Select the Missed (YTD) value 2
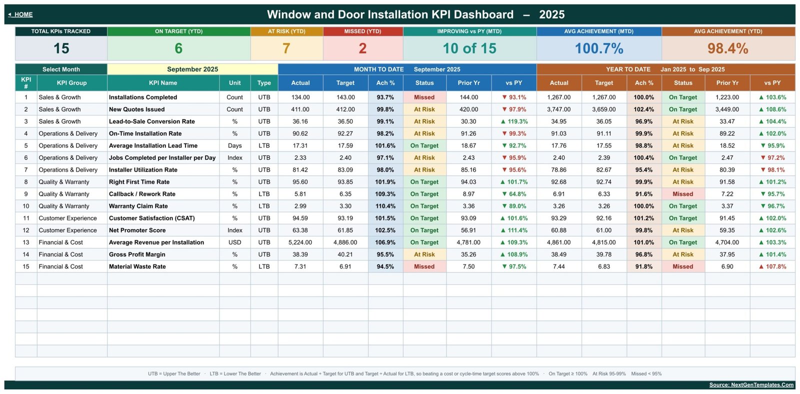The image size is (800, 394). click(x=362, y=48)
